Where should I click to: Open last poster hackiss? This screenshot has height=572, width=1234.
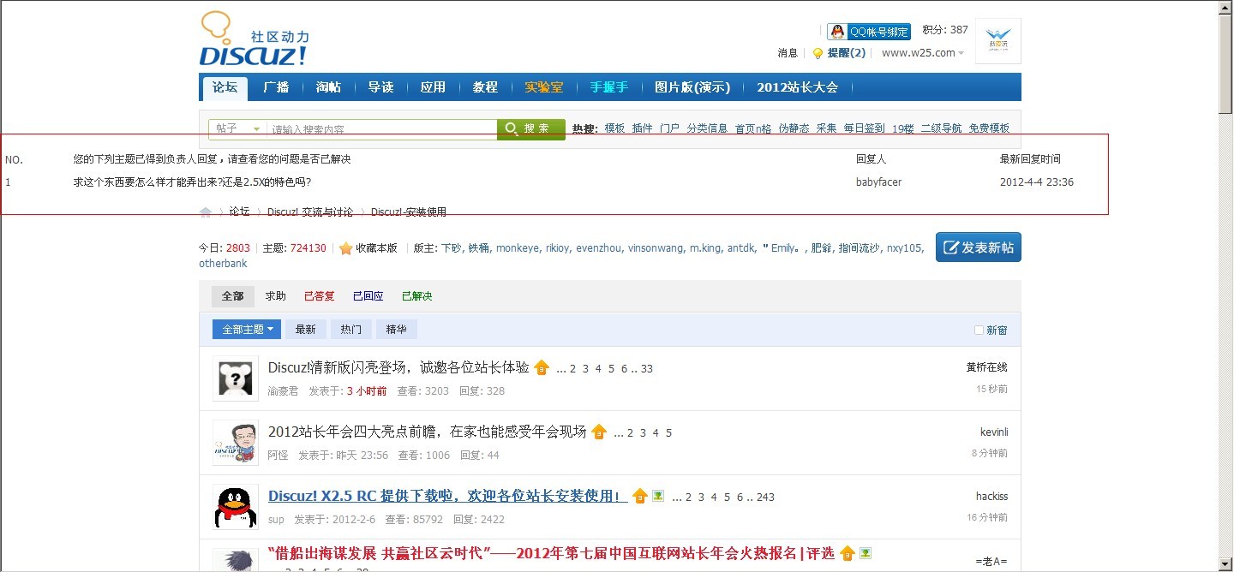click(x=991, y=496)
